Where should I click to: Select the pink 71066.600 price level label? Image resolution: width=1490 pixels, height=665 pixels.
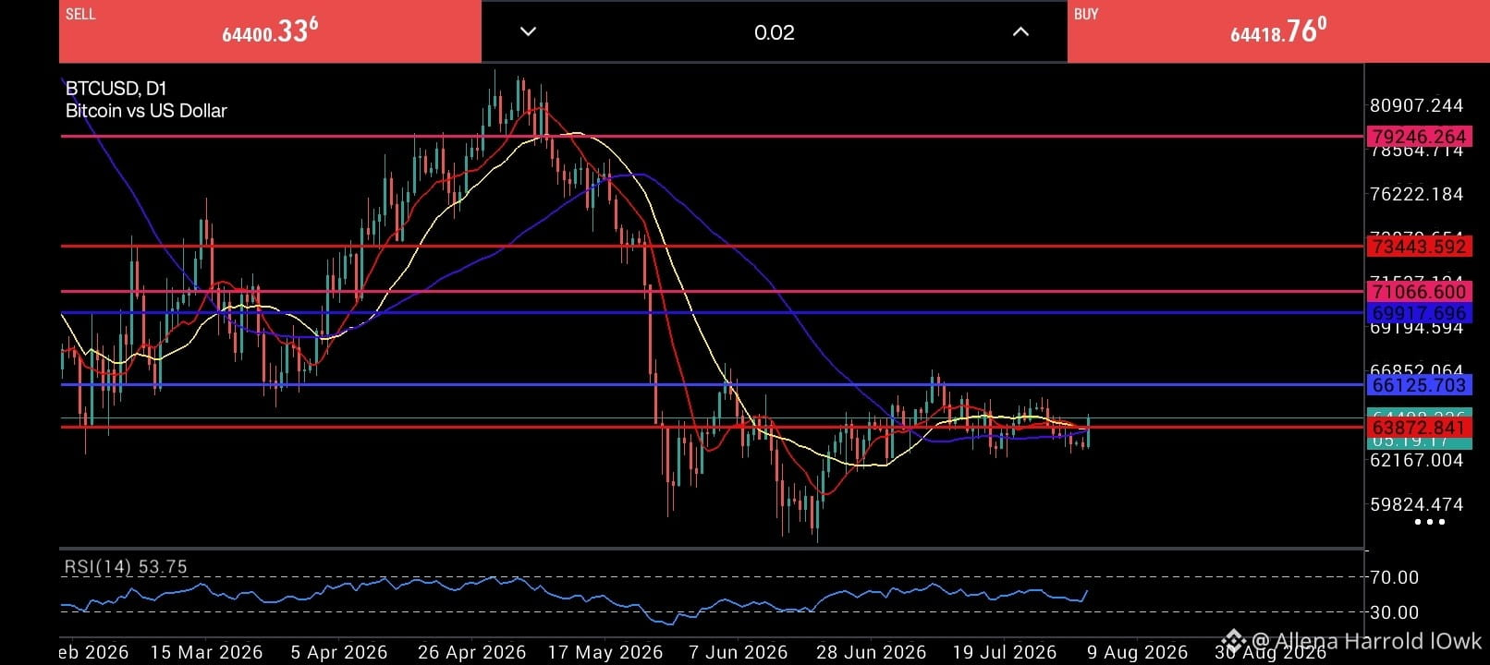tap(1418, 292)
